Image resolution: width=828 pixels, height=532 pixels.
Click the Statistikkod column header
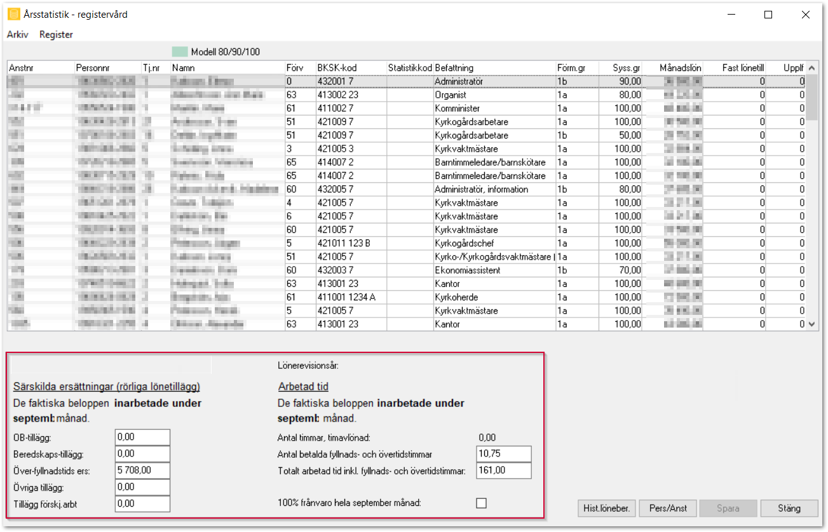[x=410, y=68]
